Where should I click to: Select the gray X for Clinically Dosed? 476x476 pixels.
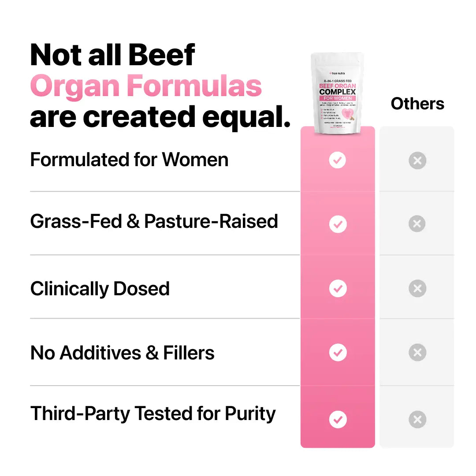(417, 288)
